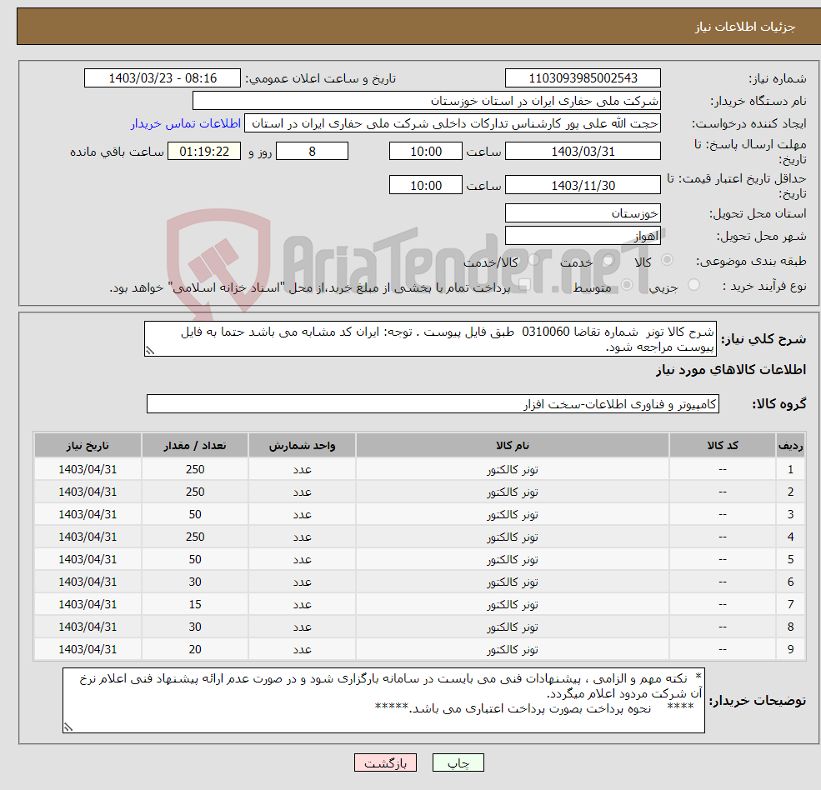Click the چاپ print button
Image resolution: width=821 pixels, height=790 pixels.
pyautogui.click(x=458, y=763)
